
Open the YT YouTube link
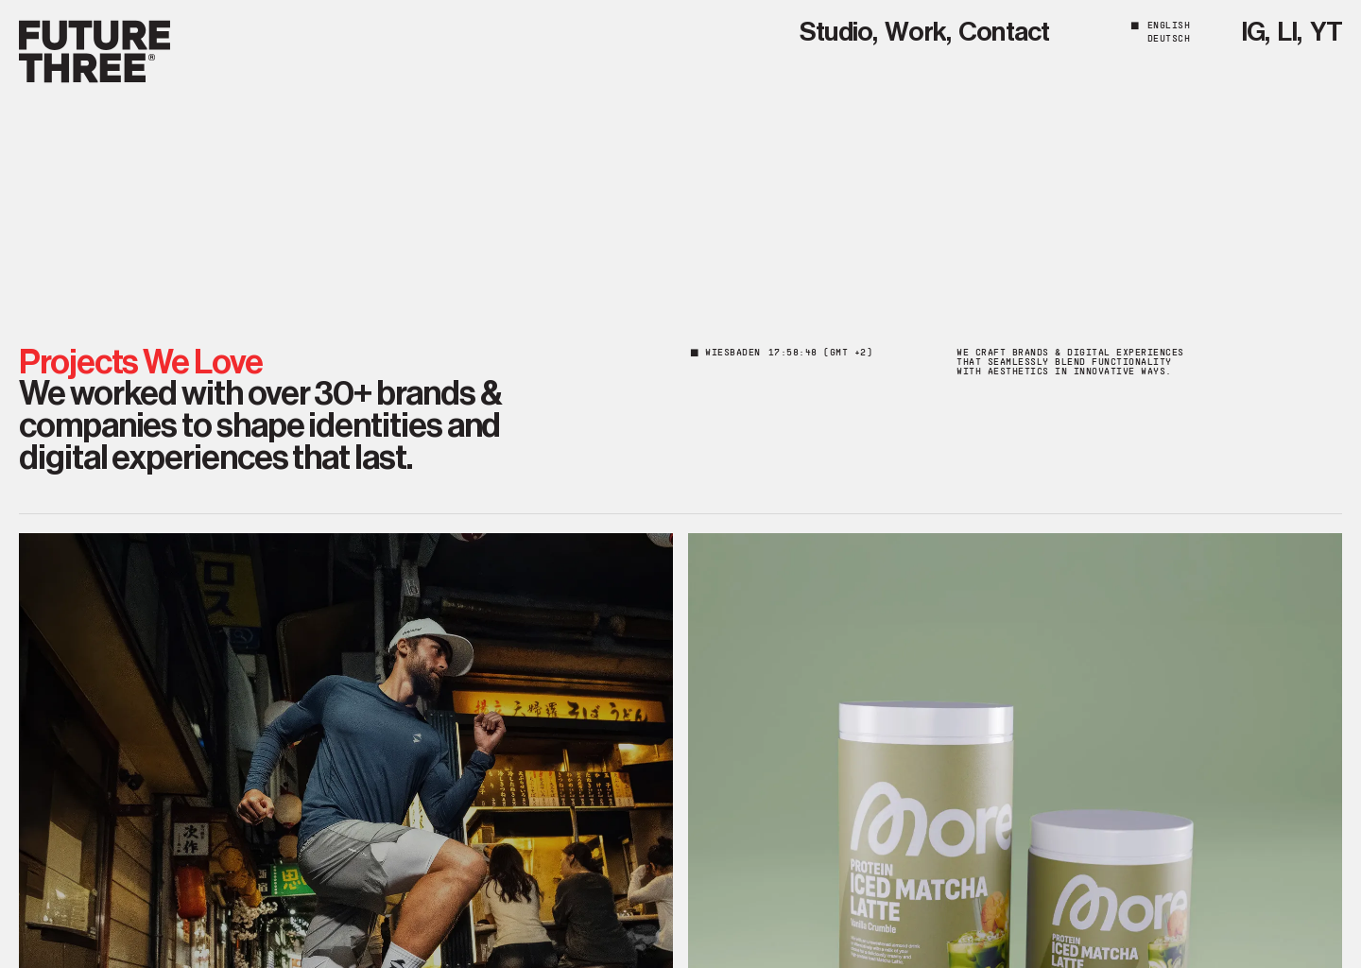[x=1325, y=32]
